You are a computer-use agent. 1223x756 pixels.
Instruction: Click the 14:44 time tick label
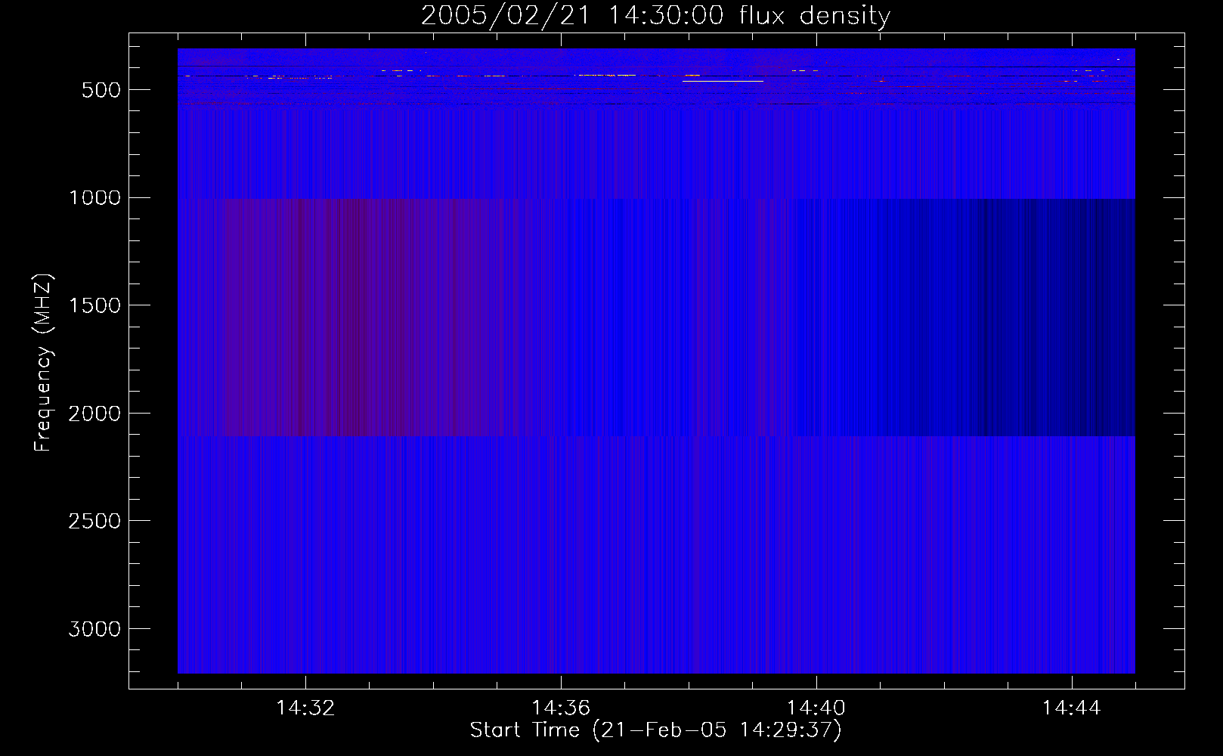pyautogui.click(x=1071, y=708)
